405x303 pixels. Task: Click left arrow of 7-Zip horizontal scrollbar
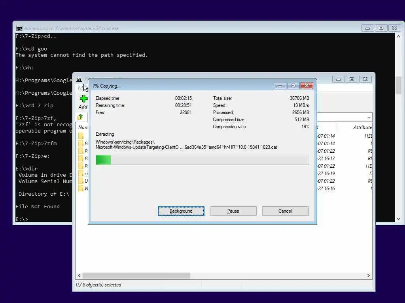pos(79,275)
